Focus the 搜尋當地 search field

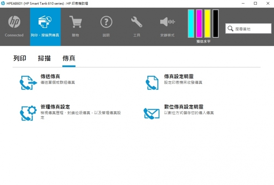pos(251,29)
